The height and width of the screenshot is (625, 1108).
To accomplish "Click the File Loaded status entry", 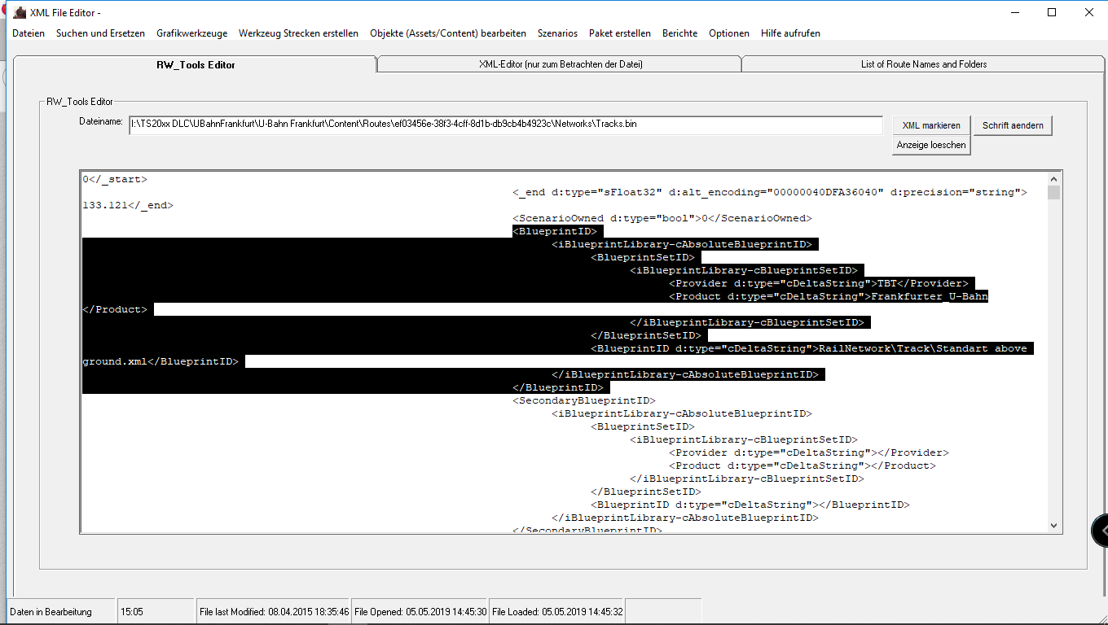I will coord(557,612).
